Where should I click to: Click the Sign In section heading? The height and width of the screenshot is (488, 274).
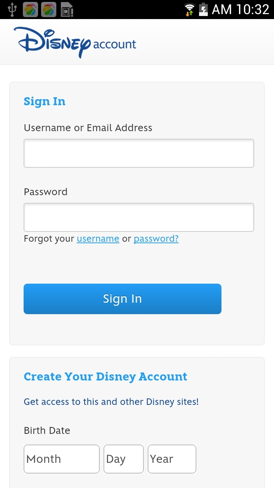pos(45,101)
